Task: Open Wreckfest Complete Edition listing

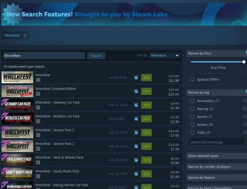Action: click(92, 91)
